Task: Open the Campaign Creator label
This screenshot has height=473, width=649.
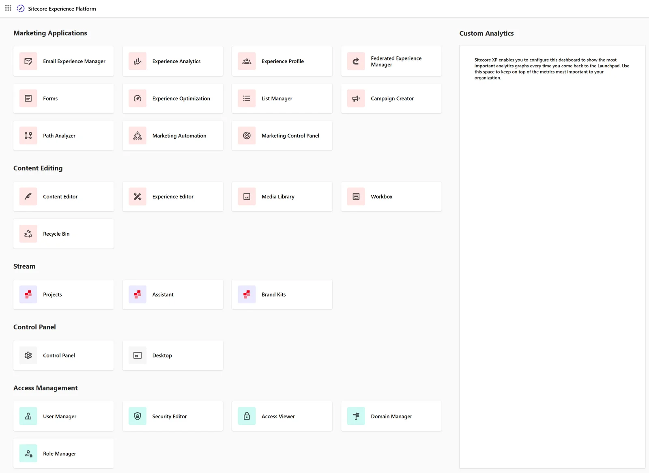Action: tap(392, 99)
